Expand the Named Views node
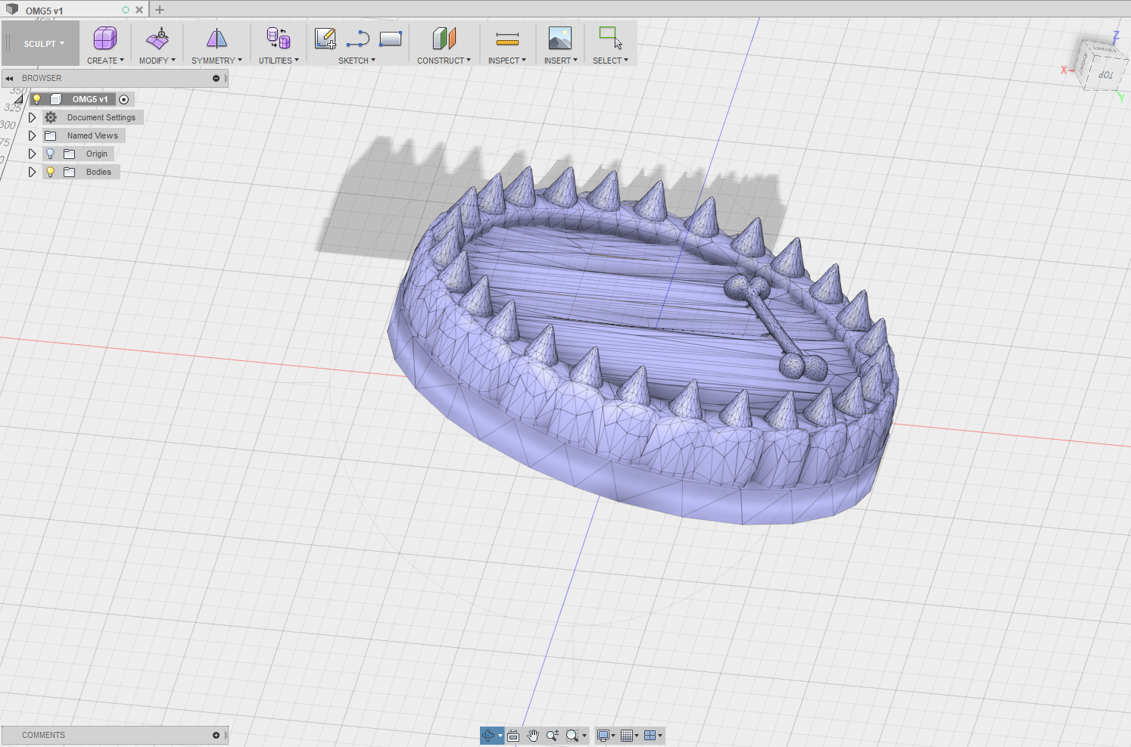The width and height of the screenshot is (1131, 747). coord(32,135)
